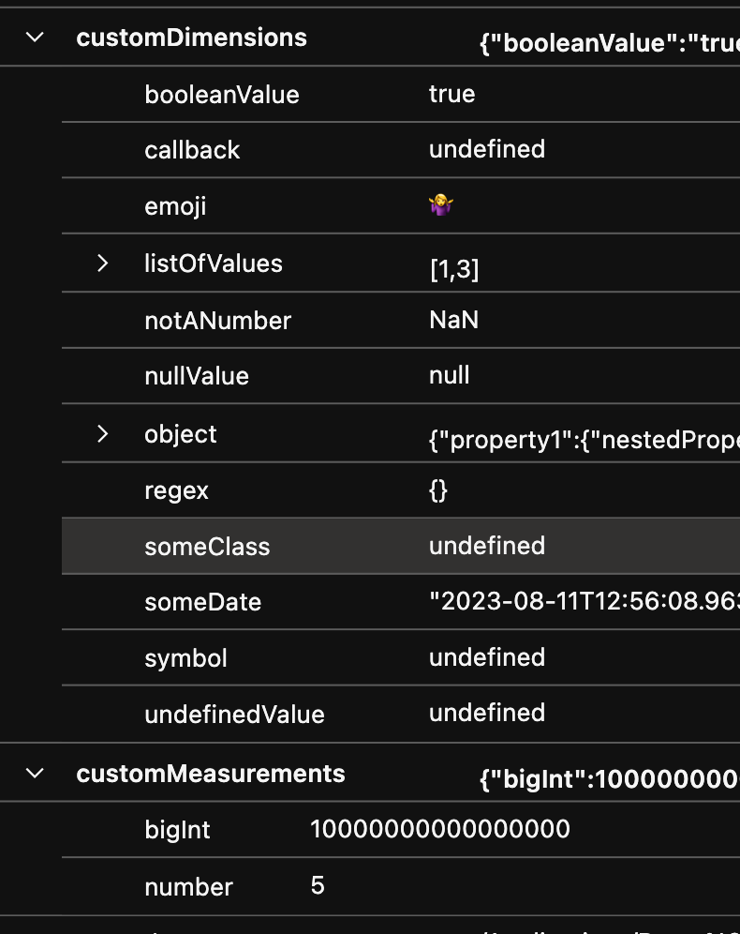740x934 pixels.
Task: Click the emoji property row
Action: (175, 206)
